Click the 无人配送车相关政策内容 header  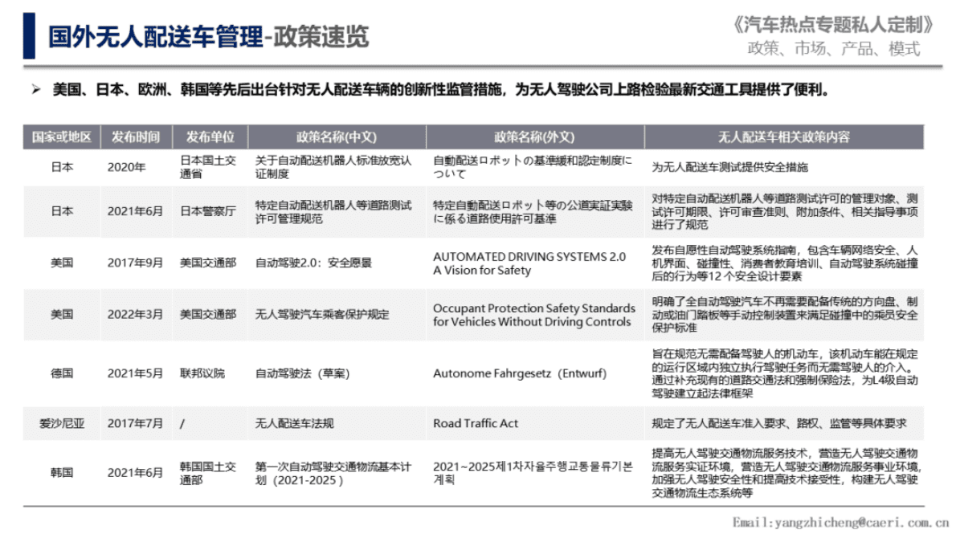point(775,136)
